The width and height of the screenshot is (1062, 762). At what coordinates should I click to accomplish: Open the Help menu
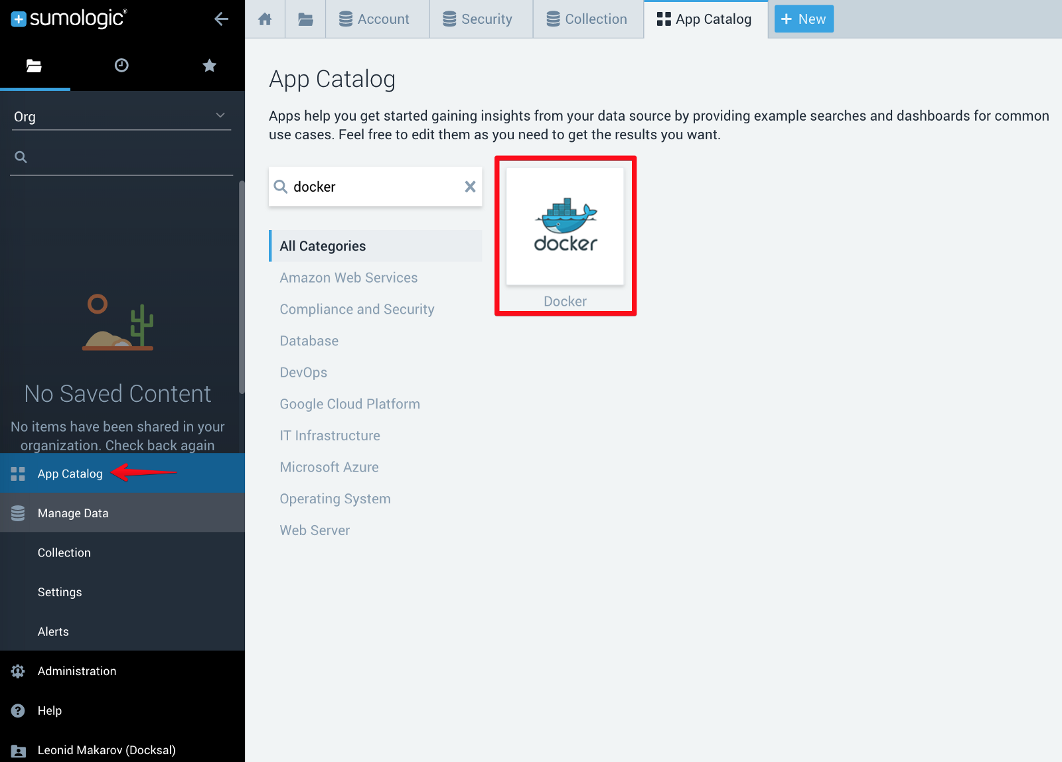[x=122, y=711]
